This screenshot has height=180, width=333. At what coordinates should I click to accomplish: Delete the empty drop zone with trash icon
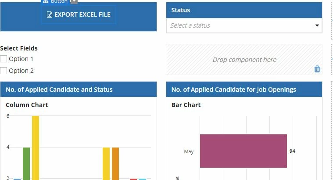[x=317, y=69]
